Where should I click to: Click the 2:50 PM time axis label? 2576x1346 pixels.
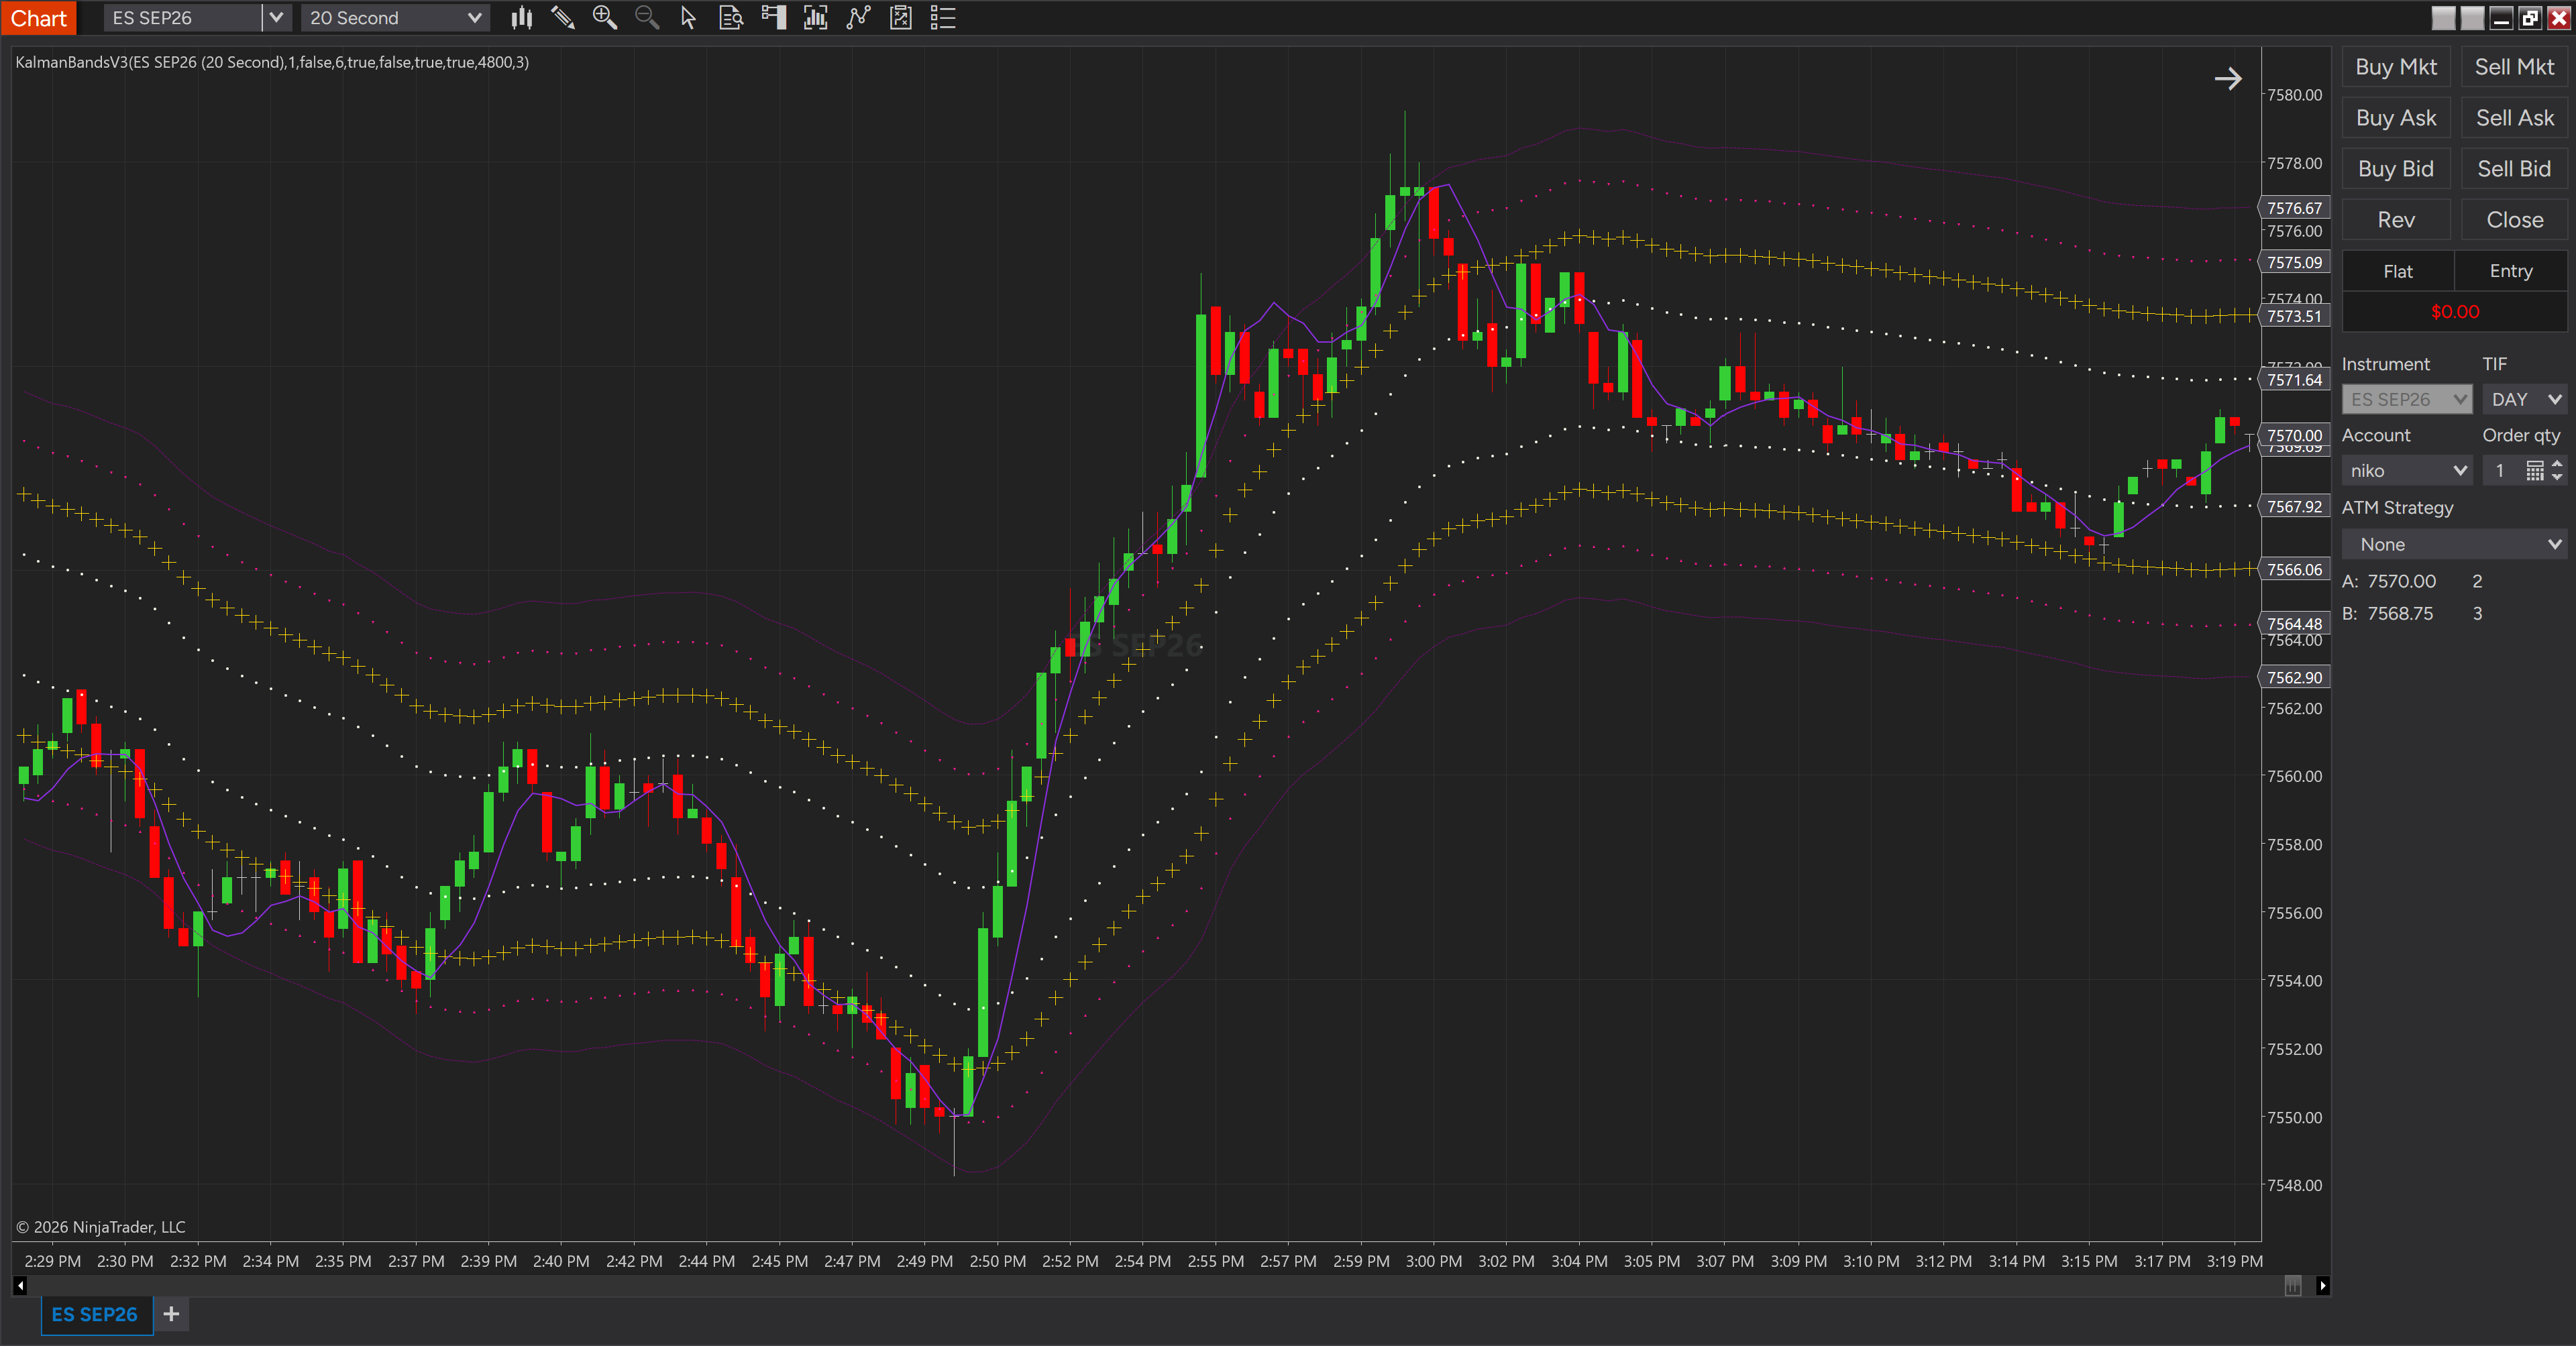(x=997, y=1261)
